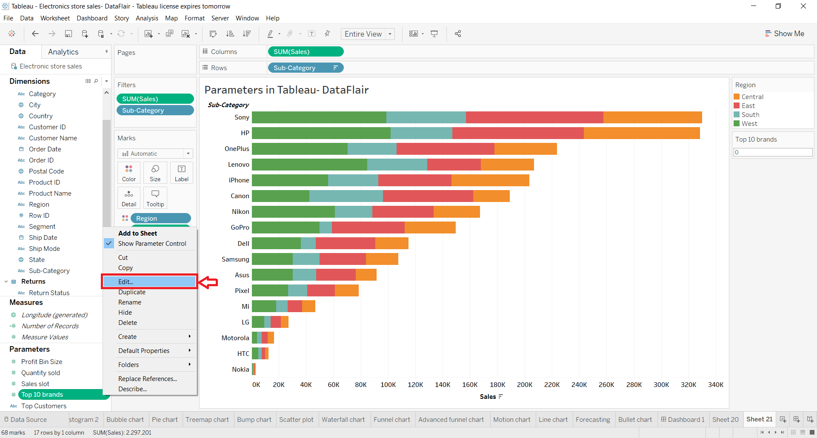Switch to the Analytics pane
Viewport: 817px width, 438px height.
coord(63,51)
